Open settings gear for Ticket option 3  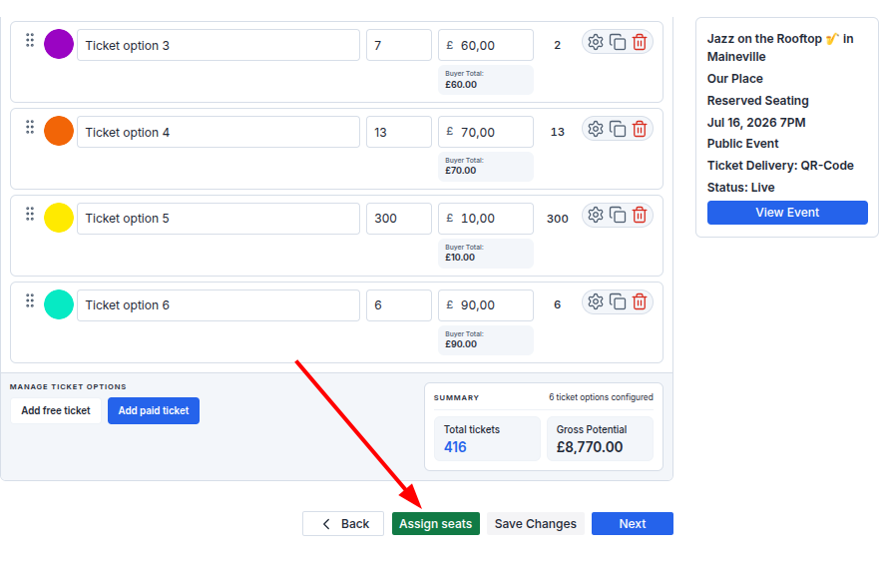(596, 42)
